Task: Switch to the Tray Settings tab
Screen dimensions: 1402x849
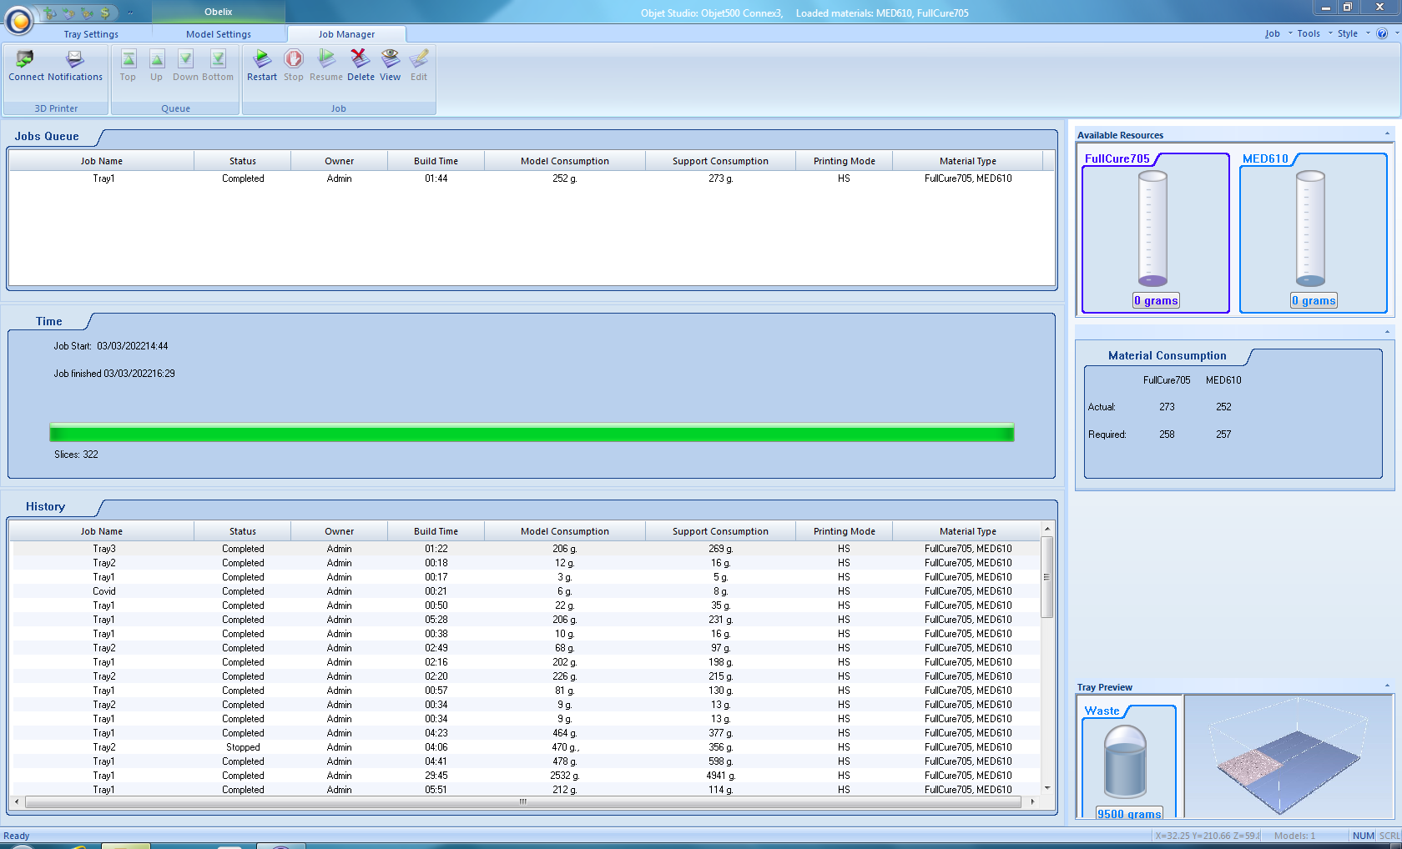Action: [91, 34]
